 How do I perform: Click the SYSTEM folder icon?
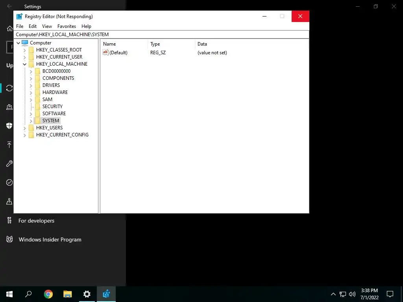click(37, 120)
